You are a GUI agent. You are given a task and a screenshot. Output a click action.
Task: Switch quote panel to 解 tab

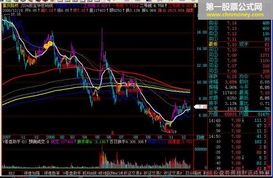(x=268, y=173)
